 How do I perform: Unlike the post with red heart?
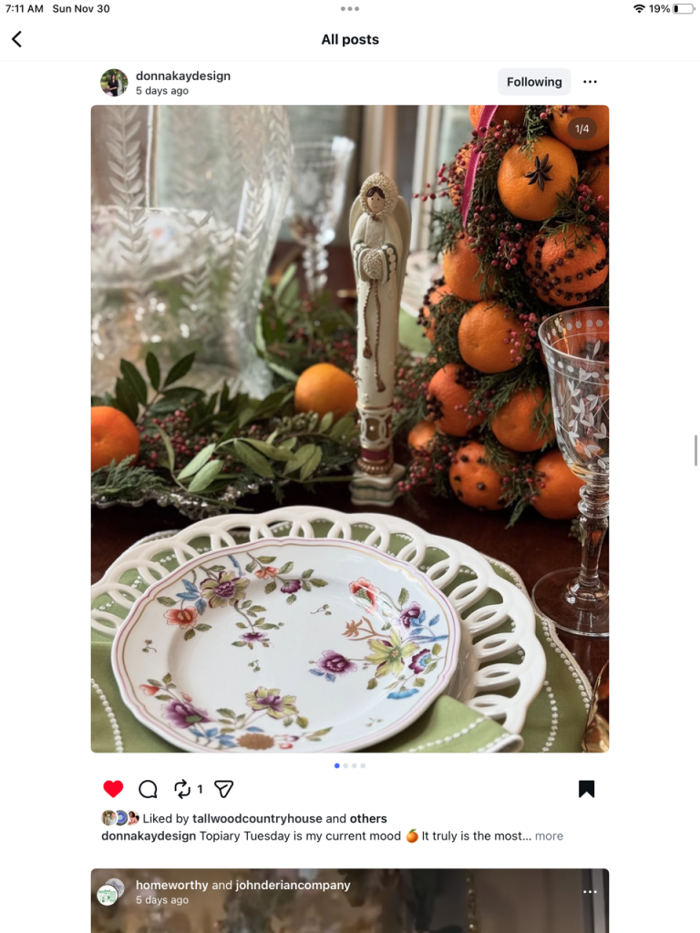point(113,788)
